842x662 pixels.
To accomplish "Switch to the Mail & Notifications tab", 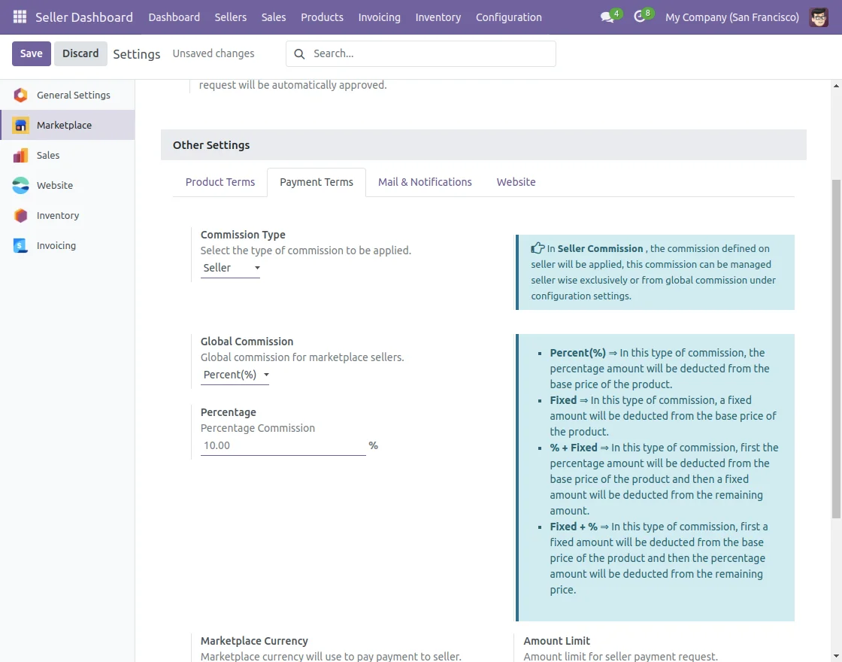I will pyautogui.click(x=425, y=182).
